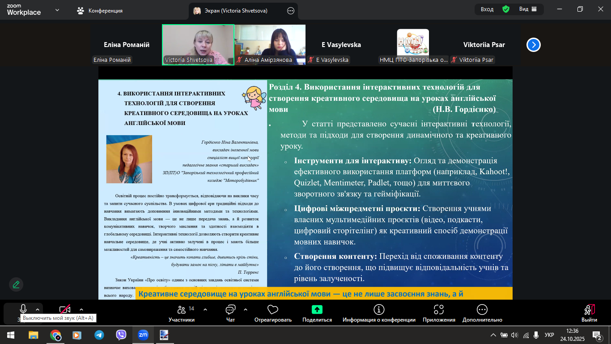Click the annotation pencil icon
The image size is (611, 344).
tap(16, 284)
